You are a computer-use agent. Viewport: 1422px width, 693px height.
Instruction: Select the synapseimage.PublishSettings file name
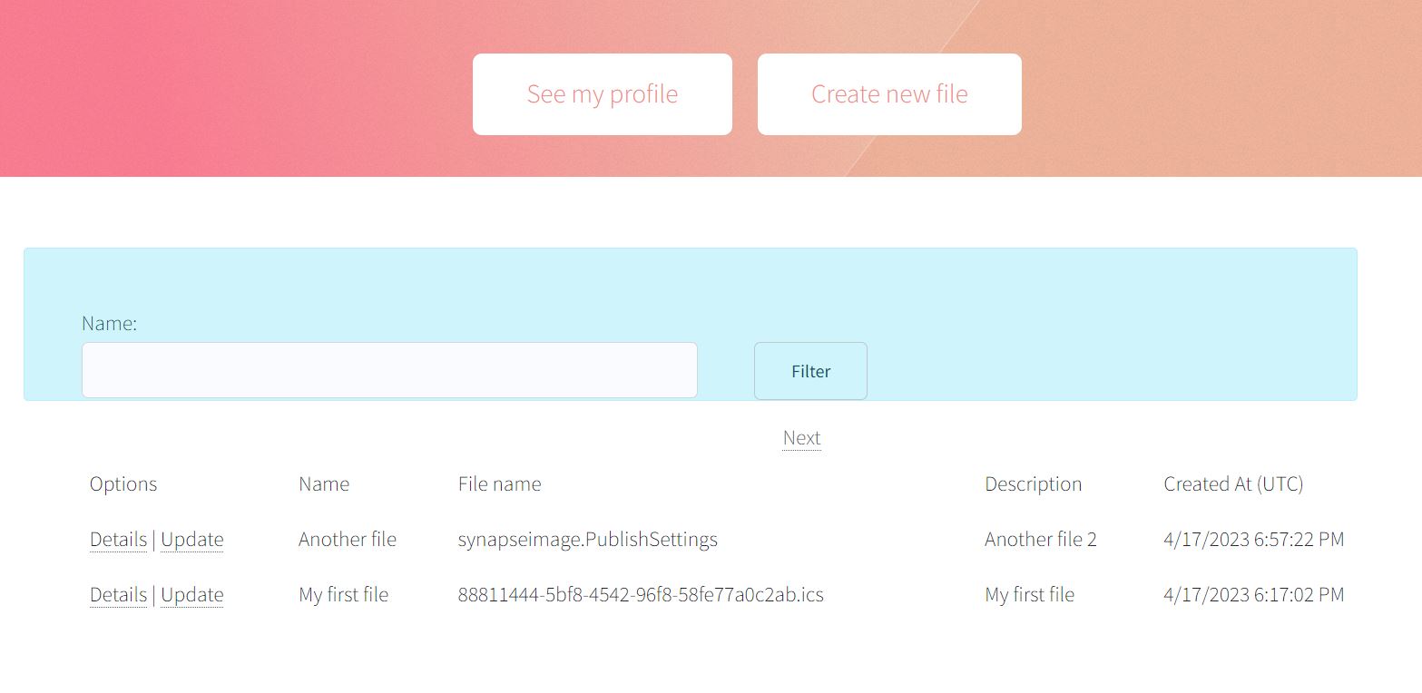(x=587, y=539)
